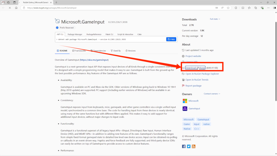Select the PackageReference tab

[93, 35]
